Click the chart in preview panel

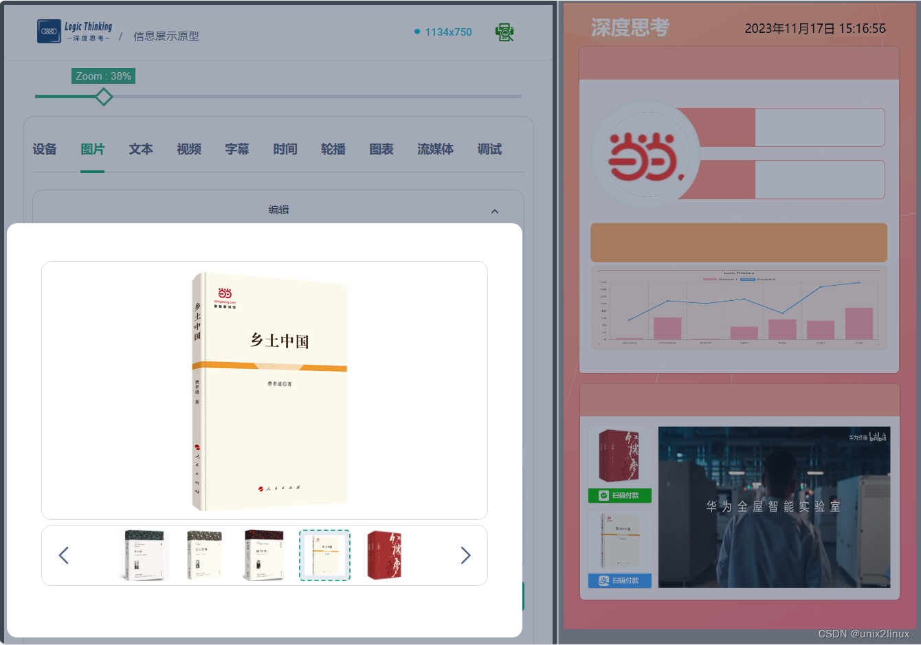[739, 308]
